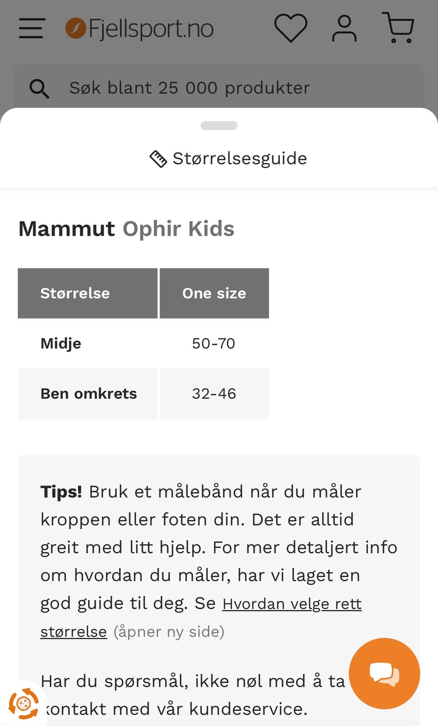Open the shopping cart
438x726 pixels.
click(x=398, y=28)
